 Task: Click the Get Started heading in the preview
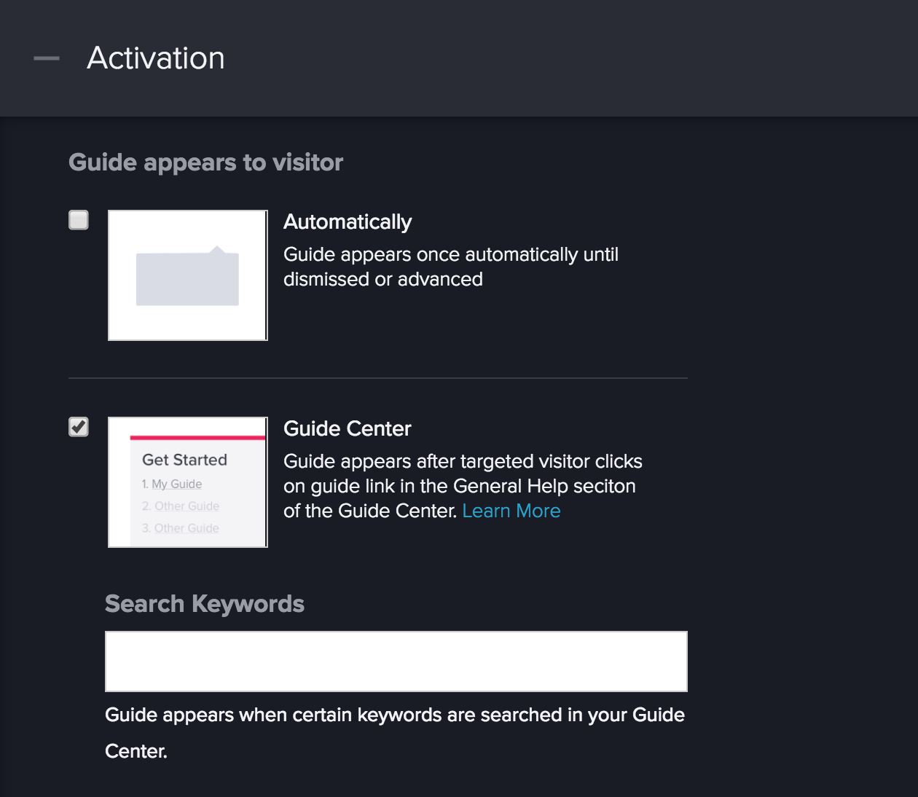click(x=184, y=459)
